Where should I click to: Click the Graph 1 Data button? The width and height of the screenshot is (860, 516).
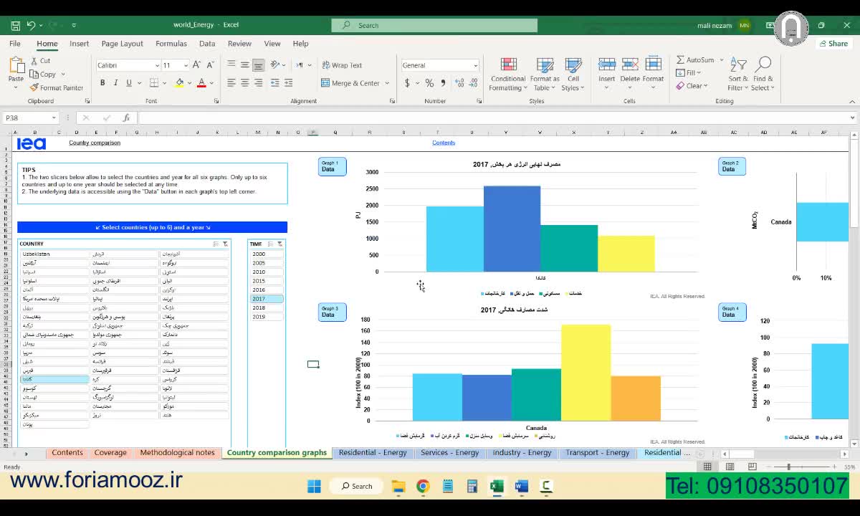332,167
